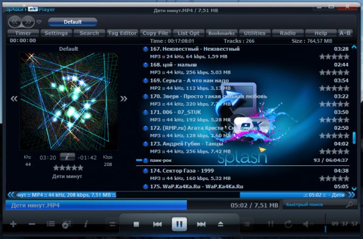Open the Search menu
The width and height of the screenshot is (363, 239).
click(x=89, y=33)
